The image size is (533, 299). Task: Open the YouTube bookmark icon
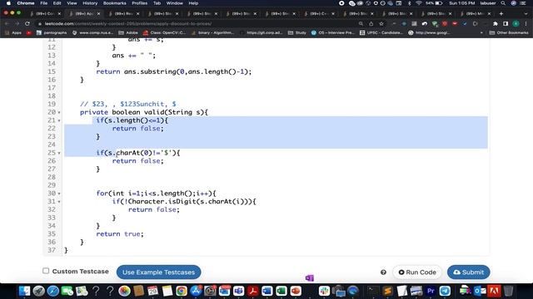click(x=29, y=33)
